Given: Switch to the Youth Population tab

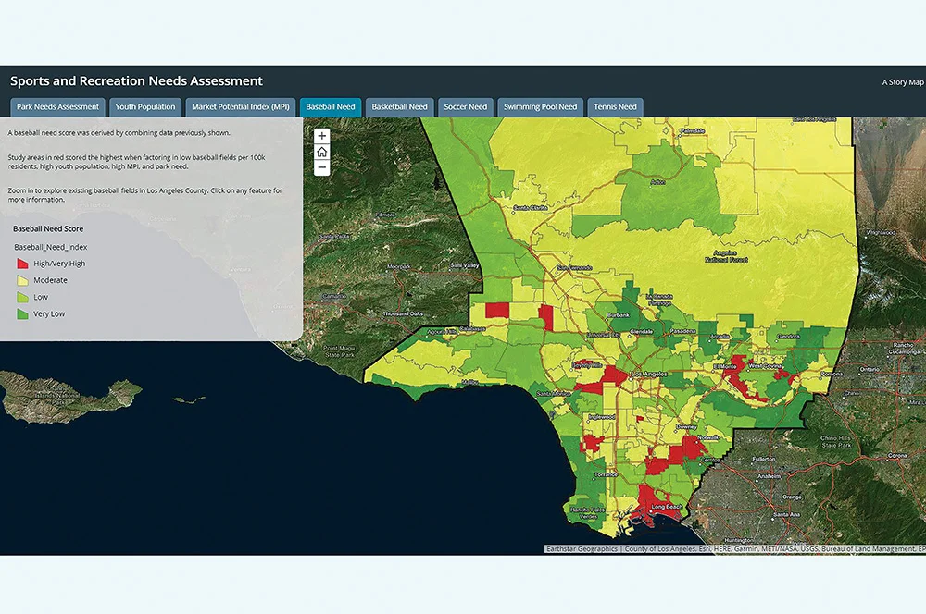Looking at the screenshot, I should 145,106.
